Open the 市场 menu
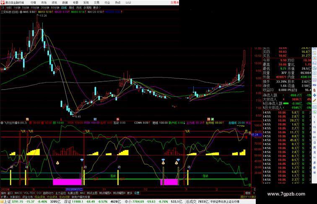This screenshot has height=204, width=317. coord(44,3)
